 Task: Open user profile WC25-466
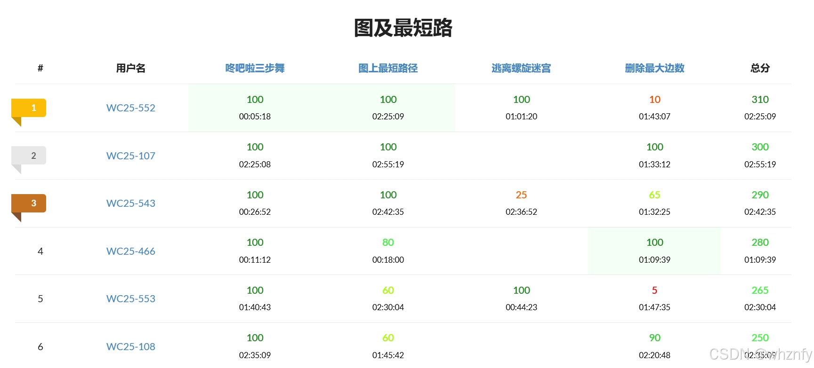click(131, 251)
